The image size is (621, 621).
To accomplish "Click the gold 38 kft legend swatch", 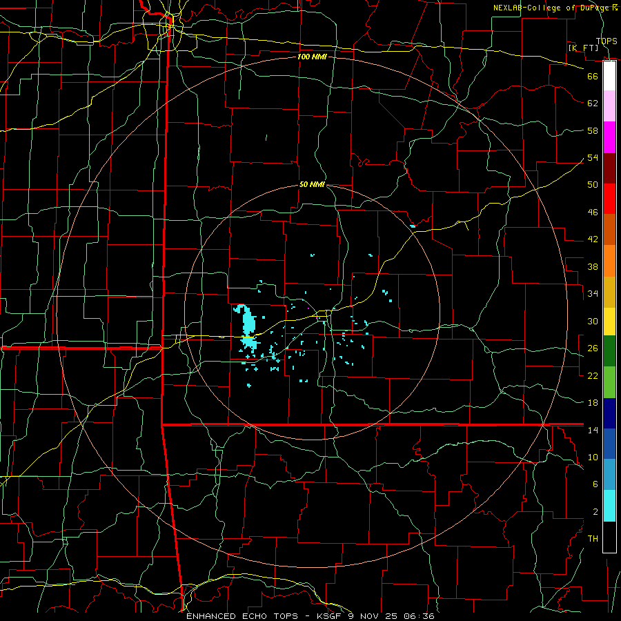I will 609,292.
